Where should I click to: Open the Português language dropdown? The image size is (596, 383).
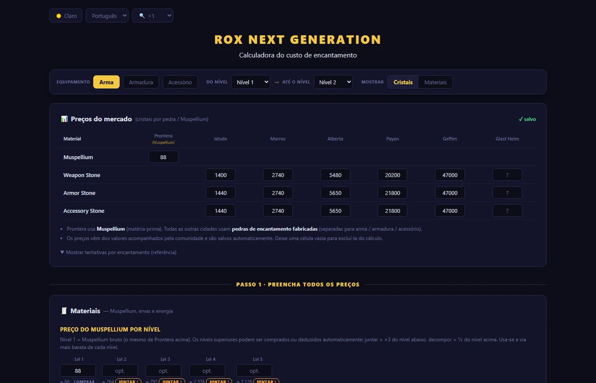point(107,15)
